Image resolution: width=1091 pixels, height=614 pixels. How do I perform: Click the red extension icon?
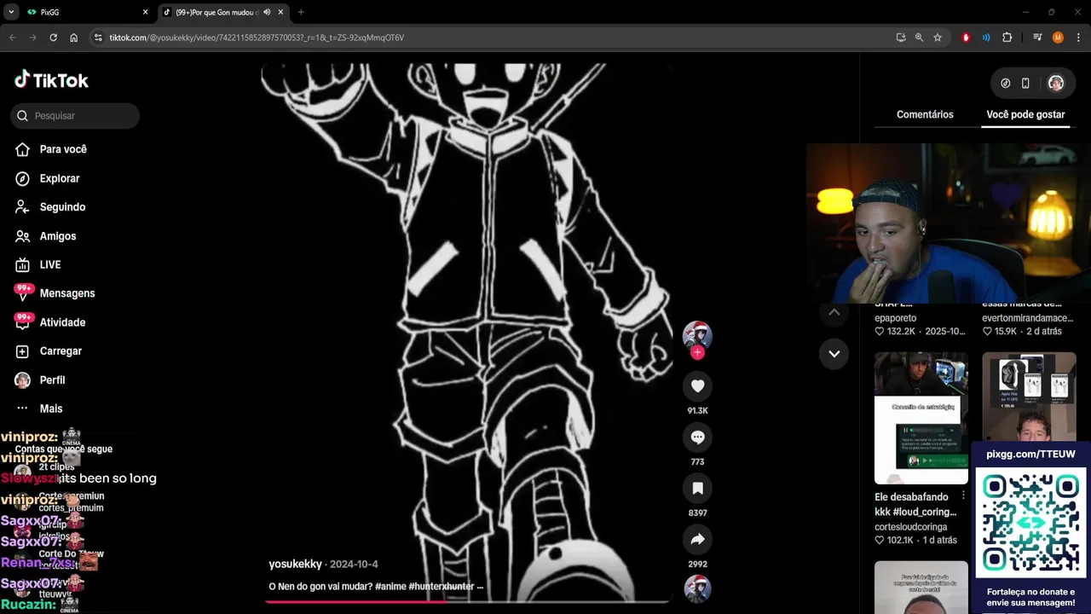[966, 38]
